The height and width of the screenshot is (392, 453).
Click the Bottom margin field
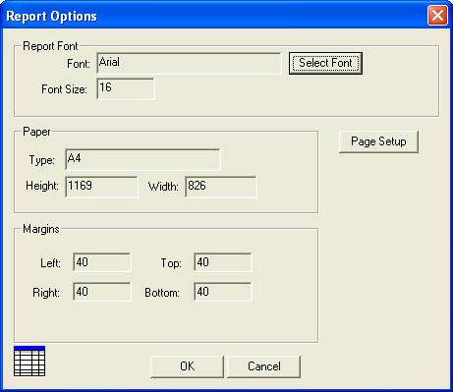click(x=223, y=292)
